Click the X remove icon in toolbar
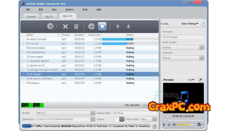The width and height of the screenshot is (227, 131). [65, 26]
